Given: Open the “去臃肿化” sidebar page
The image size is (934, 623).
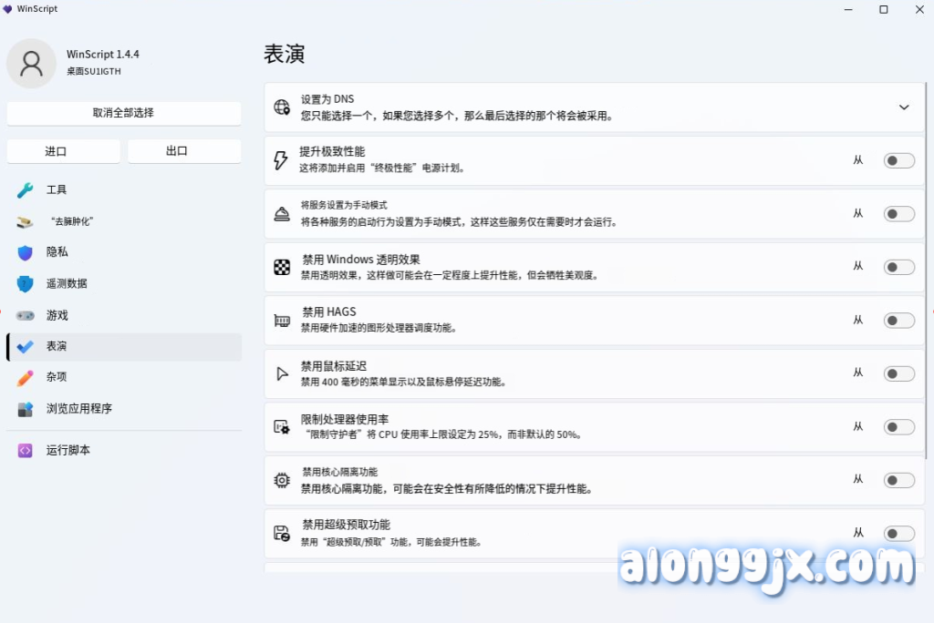Looking at the screenshot, I should (x=73, y=221).
